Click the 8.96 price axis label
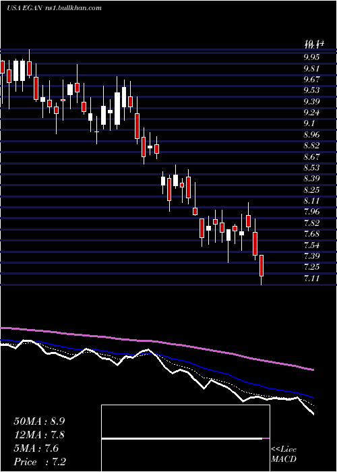337x472 pixels. click(311, 135)
